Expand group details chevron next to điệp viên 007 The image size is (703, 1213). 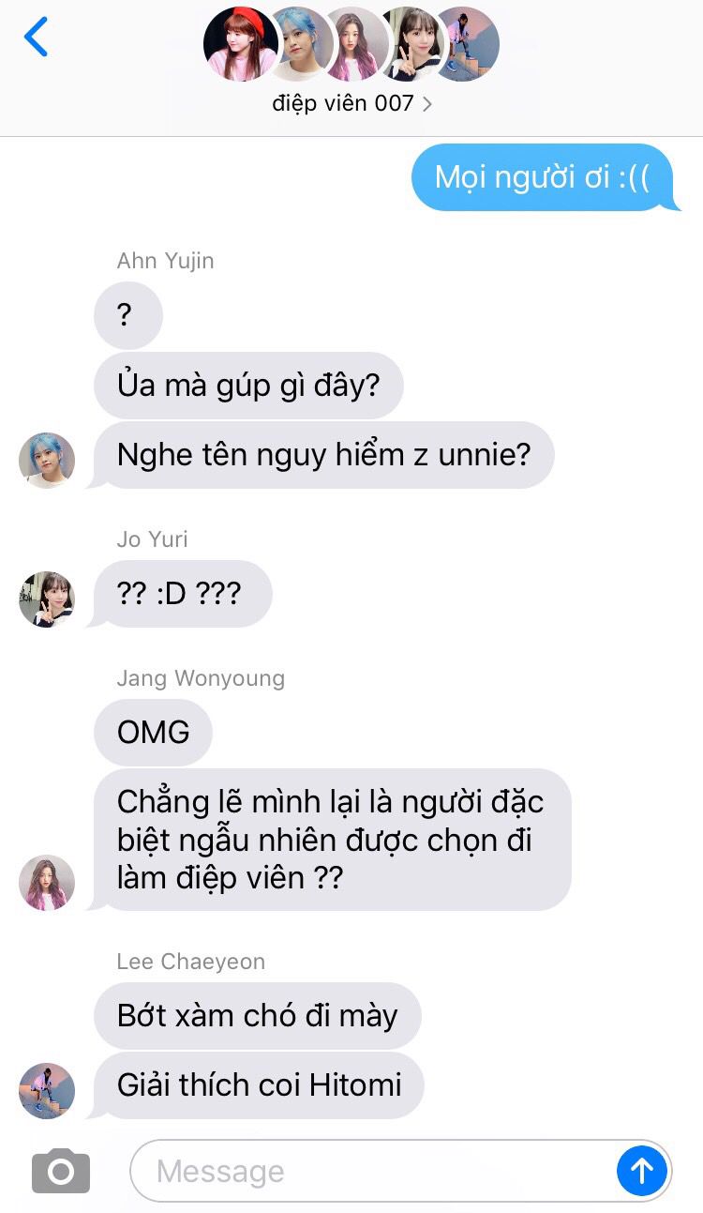[427, 104]
